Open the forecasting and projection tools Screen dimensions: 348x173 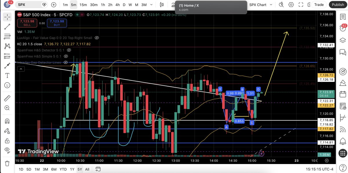tap(7, 56)
